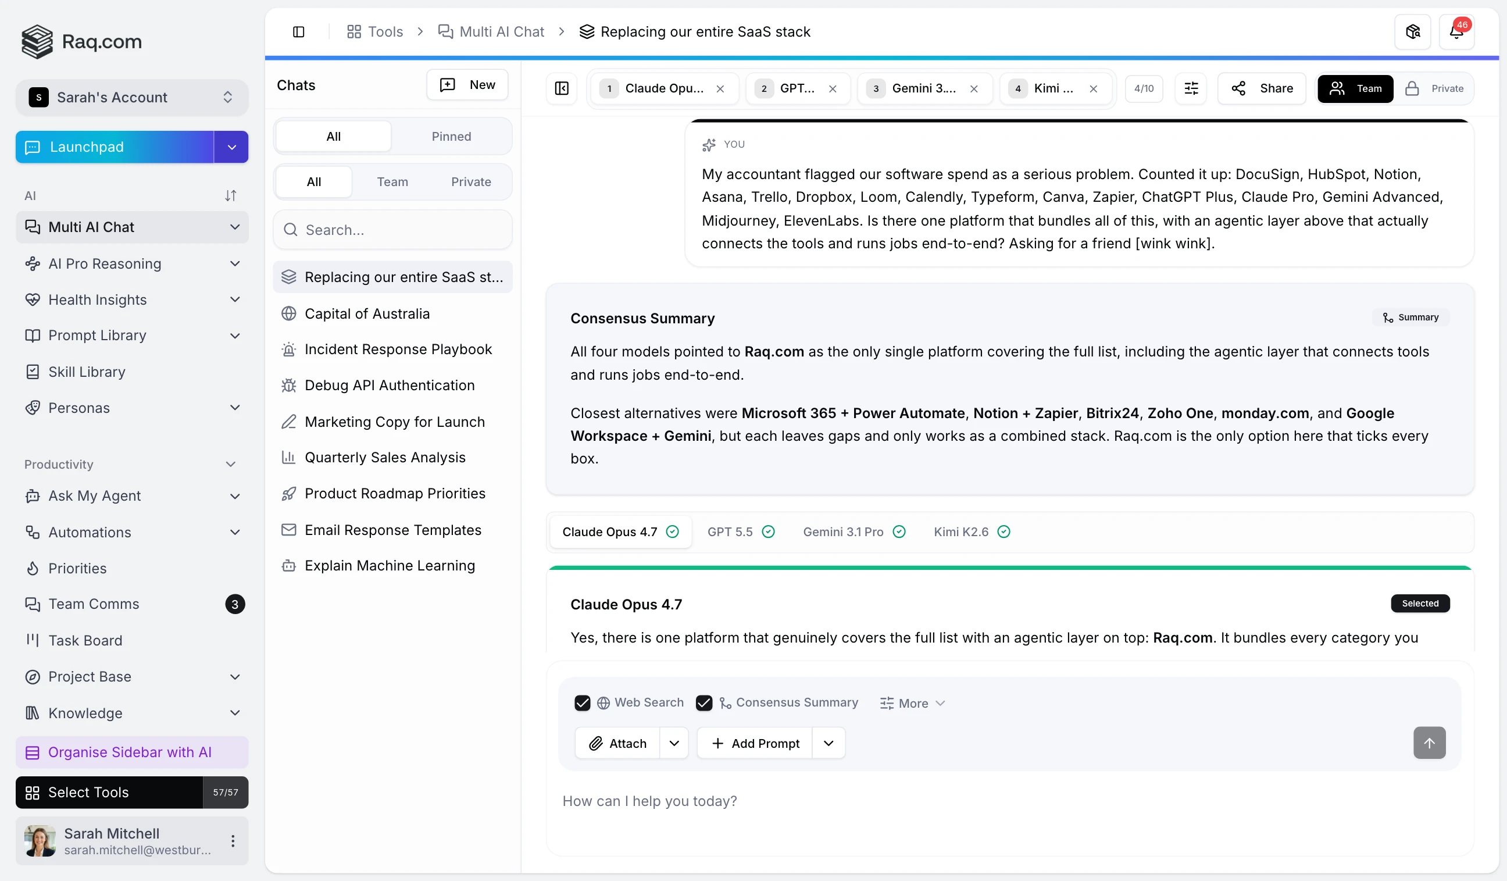Screen dimensions: 1507x881
Task: Share this conversation
Action: tap(1262, 88)
